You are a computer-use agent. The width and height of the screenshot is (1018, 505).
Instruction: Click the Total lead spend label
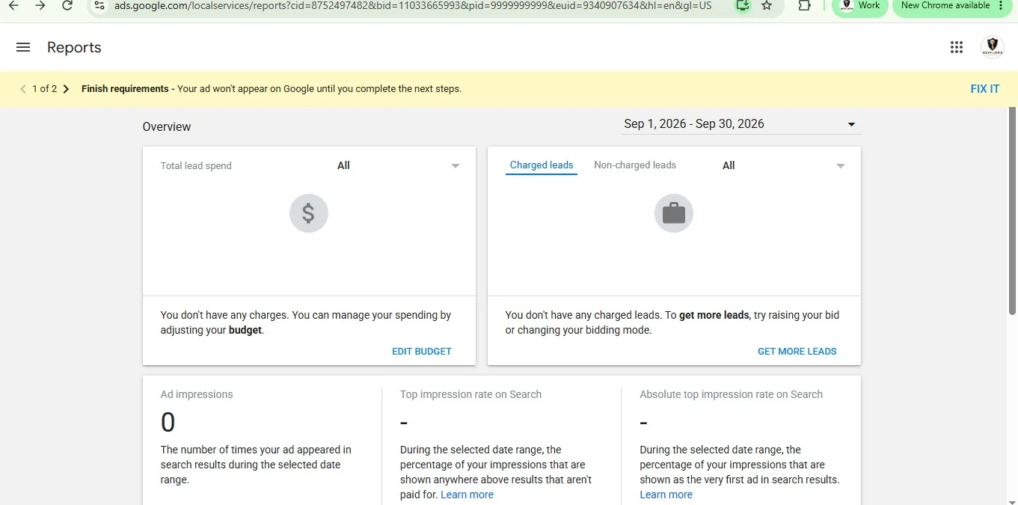point(196,166)
